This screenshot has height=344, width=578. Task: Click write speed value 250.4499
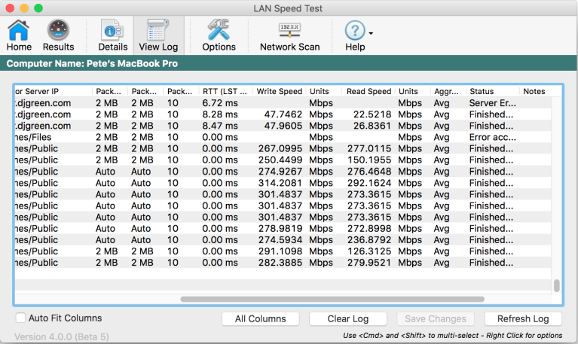coord(280,160)
